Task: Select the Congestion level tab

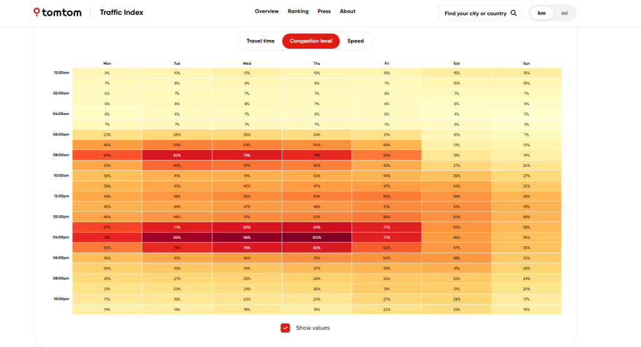Action: point(310,41)
